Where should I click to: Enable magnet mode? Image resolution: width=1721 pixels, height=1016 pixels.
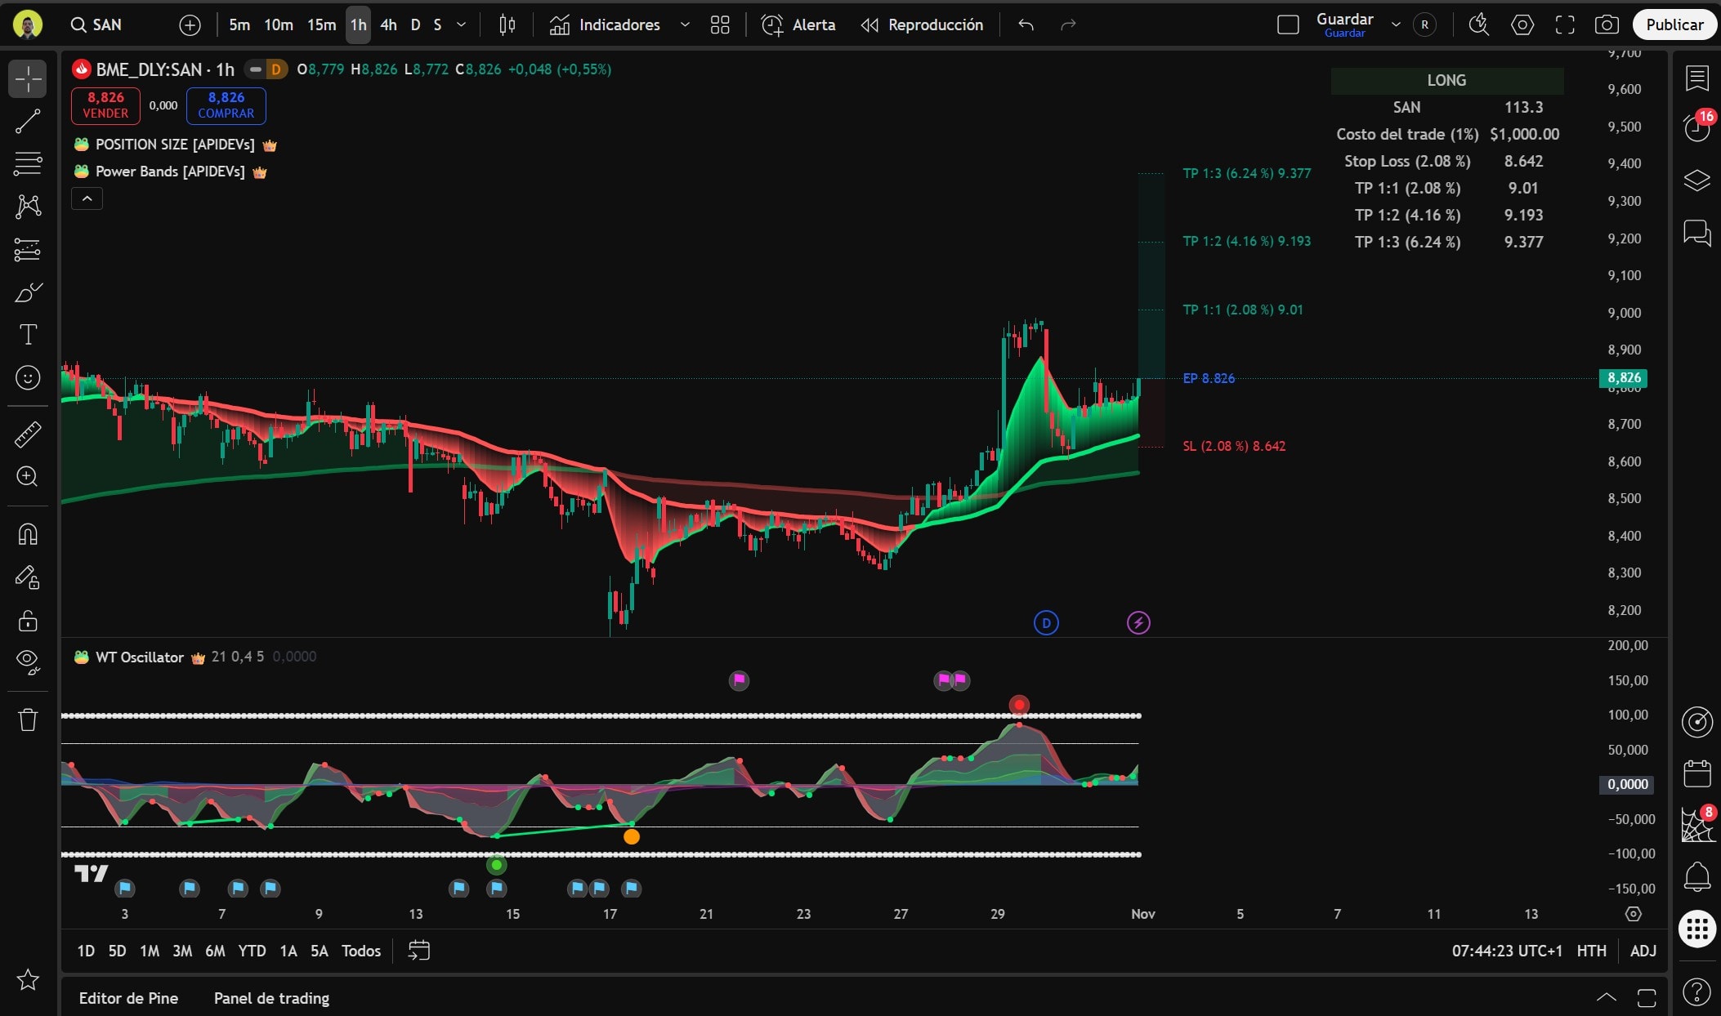tap(28, 534)
